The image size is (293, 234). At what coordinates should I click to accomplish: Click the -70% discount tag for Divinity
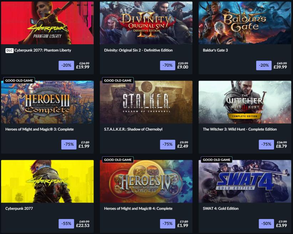[168, 65]
